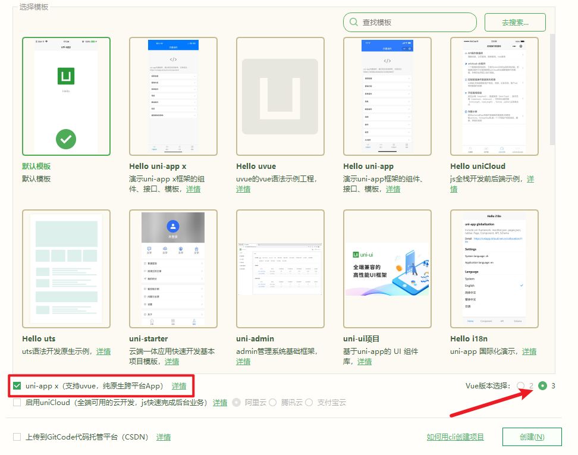Click the Hello uni-app x title text
578x455 pixels.
pyautogui.click(x=158, y=167)
